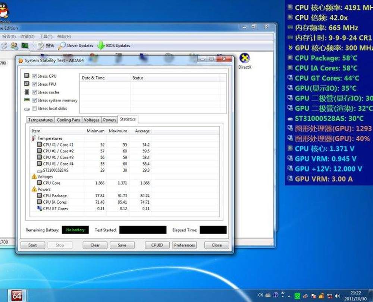373x302 pixels.
Task: Select the CPU #1 / Core #1 row
Action: point(125,145)
